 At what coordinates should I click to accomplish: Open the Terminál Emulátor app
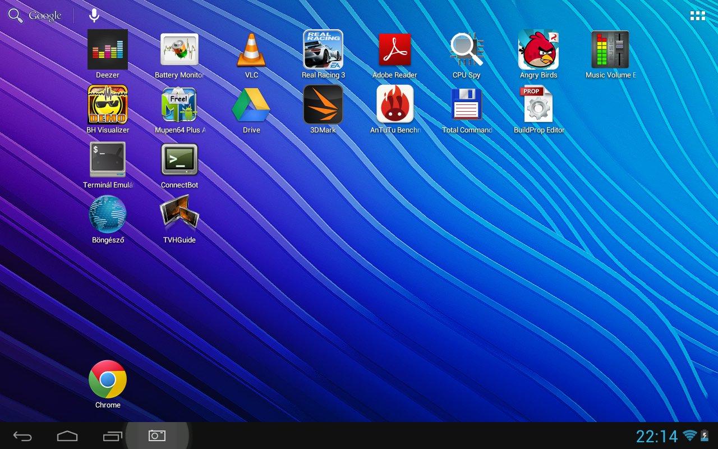[108, 164]
